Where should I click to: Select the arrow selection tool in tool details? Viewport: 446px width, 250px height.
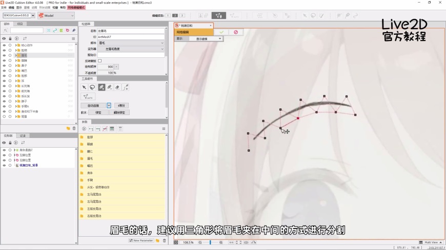coord(84,87)
